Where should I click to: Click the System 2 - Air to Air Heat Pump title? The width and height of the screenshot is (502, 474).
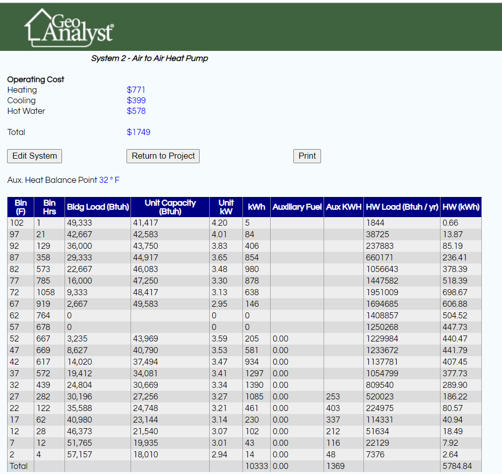150,58
